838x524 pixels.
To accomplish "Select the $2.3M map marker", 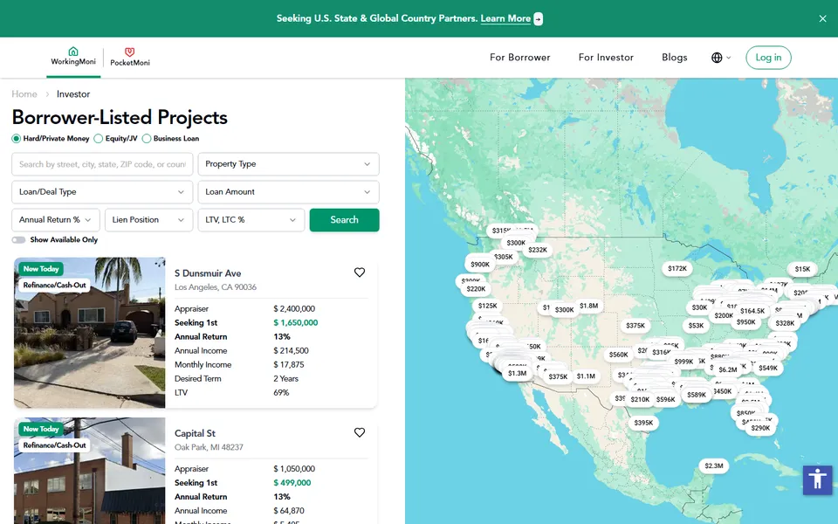I will click(713, 465).
